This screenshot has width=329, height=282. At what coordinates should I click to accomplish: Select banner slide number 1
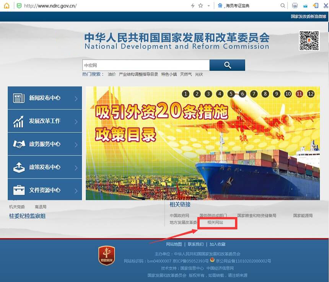[x=186, y=94]
